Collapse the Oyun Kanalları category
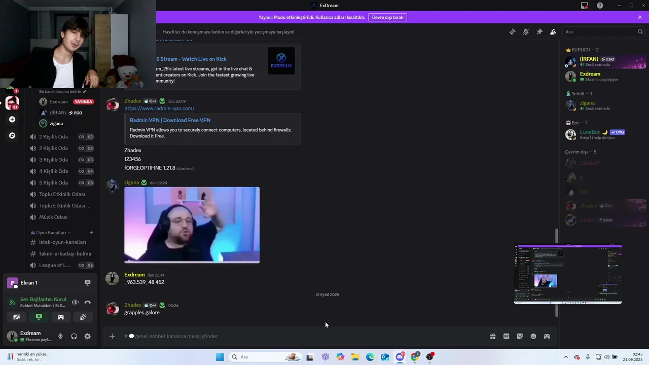 pyautogui.click(x=51, y=232)
